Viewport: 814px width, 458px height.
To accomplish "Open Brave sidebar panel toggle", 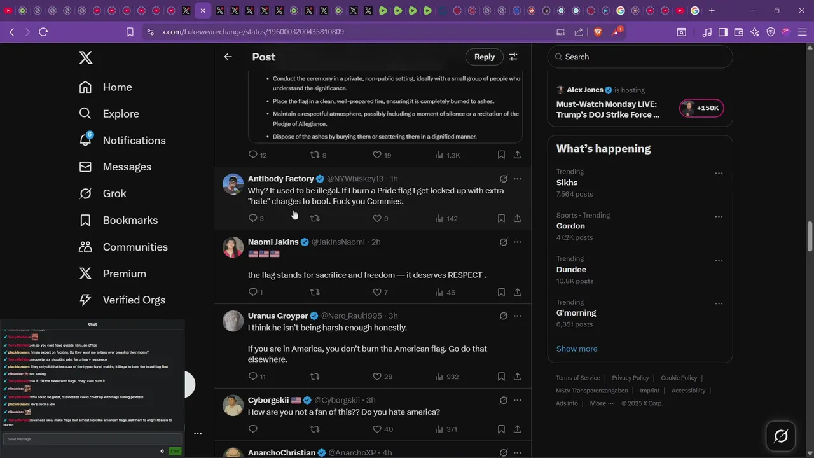I will [723, 32].
